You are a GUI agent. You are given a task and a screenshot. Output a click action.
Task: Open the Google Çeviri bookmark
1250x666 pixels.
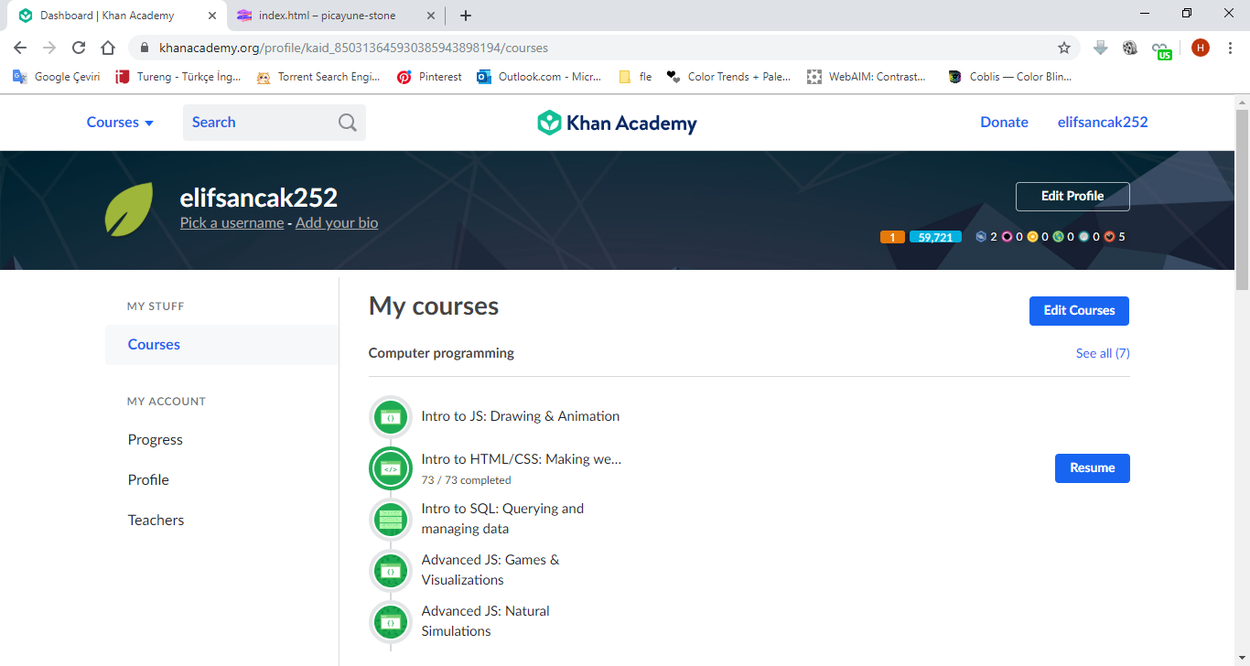tap(56, 77)
